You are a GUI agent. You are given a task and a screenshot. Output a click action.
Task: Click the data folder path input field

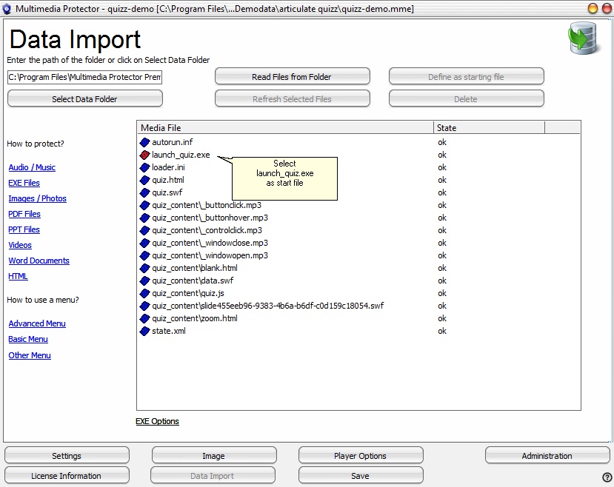[84, 77]
